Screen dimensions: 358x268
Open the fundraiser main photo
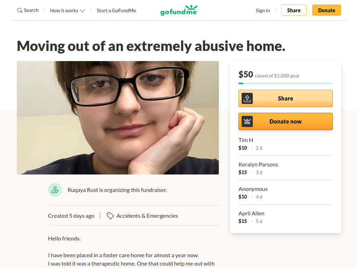pyautogui.click(x=118, y=118)
